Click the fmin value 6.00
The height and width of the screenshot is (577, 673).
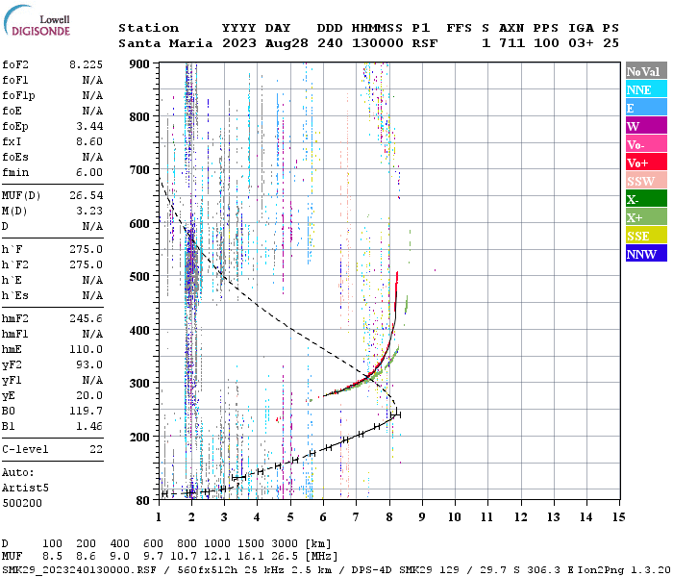click(x=89, y=172)
